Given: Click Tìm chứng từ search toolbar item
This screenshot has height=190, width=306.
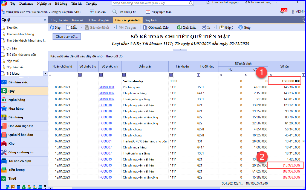Looking at the screenshot, I should coord(126,12).
